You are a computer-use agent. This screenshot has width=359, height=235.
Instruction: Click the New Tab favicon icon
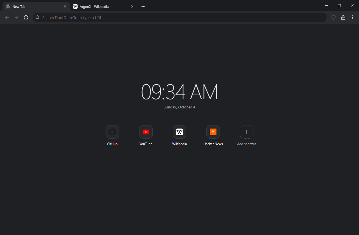8,6
